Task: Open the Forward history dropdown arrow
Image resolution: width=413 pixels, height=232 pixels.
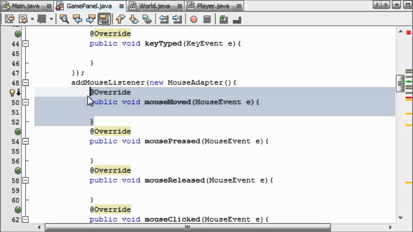Action: 51,19
